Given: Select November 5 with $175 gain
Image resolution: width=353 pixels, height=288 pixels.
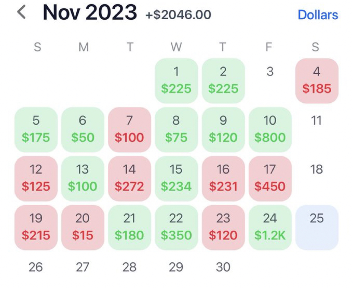Looking at the screenshot, I should [36, 130].
